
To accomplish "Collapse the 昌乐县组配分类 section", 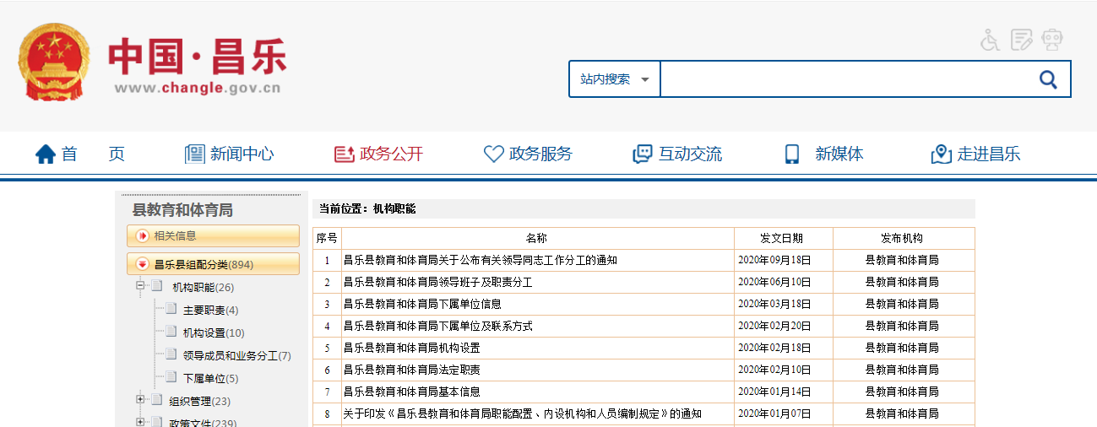I will pyautogui.click(x=142, y=264).
